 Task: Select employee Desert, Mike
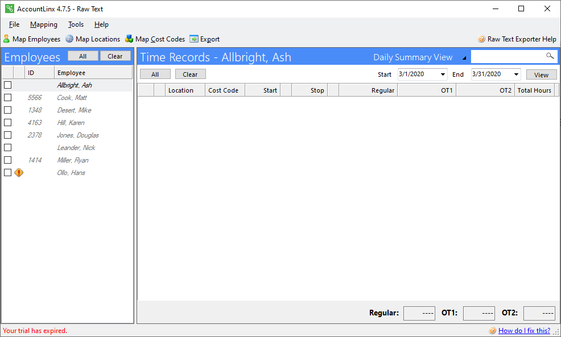(x=74, y=110)
